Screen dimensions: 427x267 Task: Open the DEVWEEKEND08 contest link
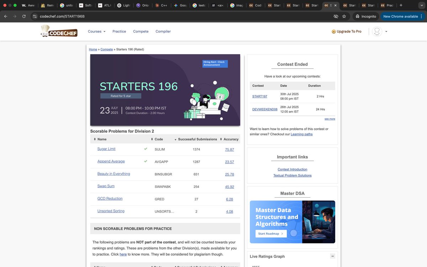tap(265, 109)
